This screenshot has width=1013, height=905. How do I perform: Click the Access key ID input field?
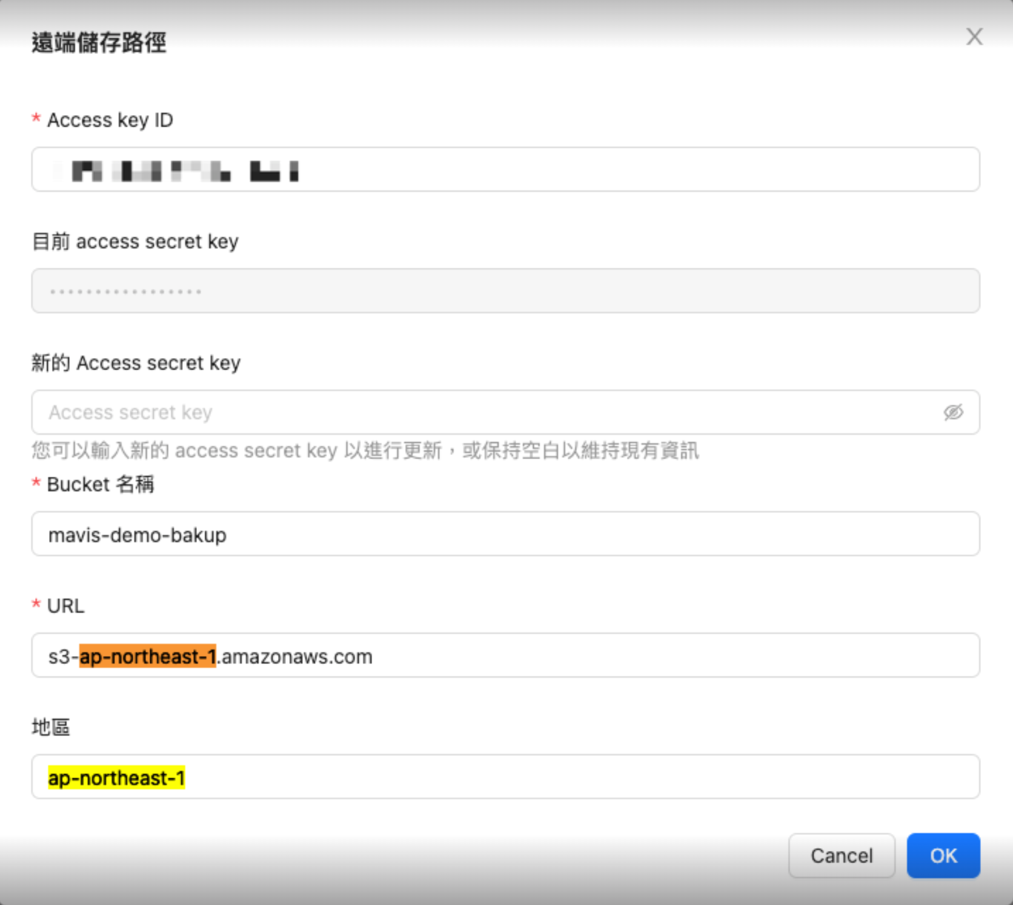pyautogui.click(x=545, y=170)
